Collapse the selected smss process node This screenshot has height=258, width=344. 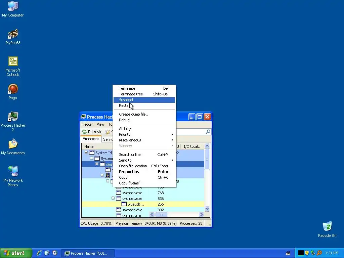click(x=97, y=164)
